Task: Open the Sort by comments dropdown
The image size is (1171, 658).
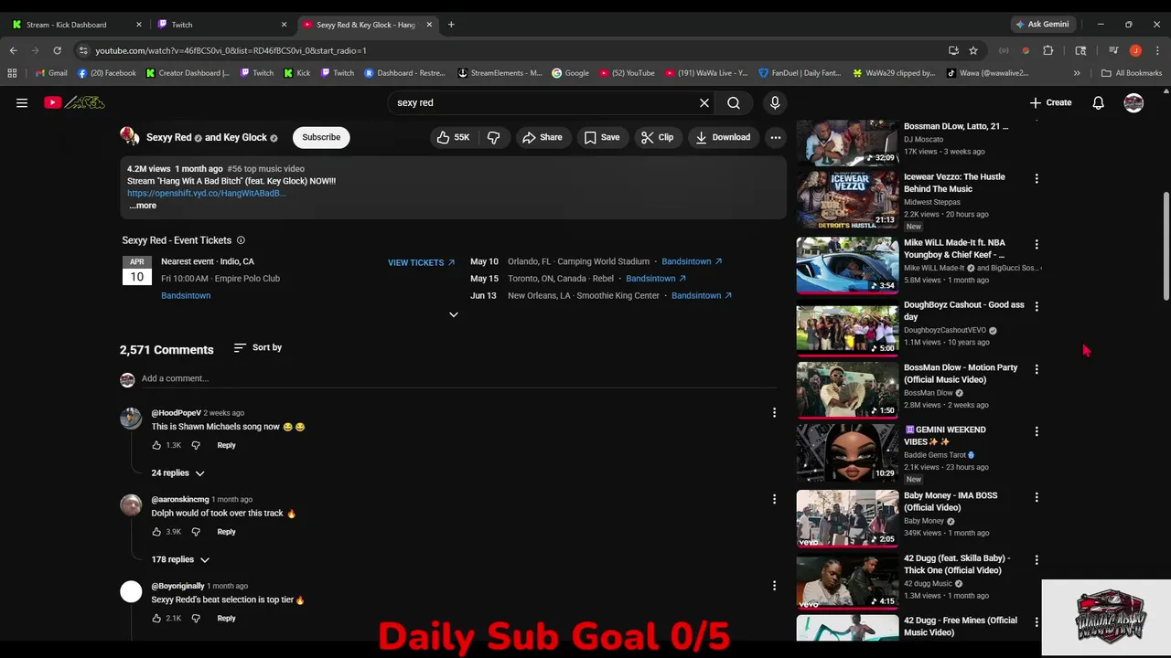Action: pos(258,347)
